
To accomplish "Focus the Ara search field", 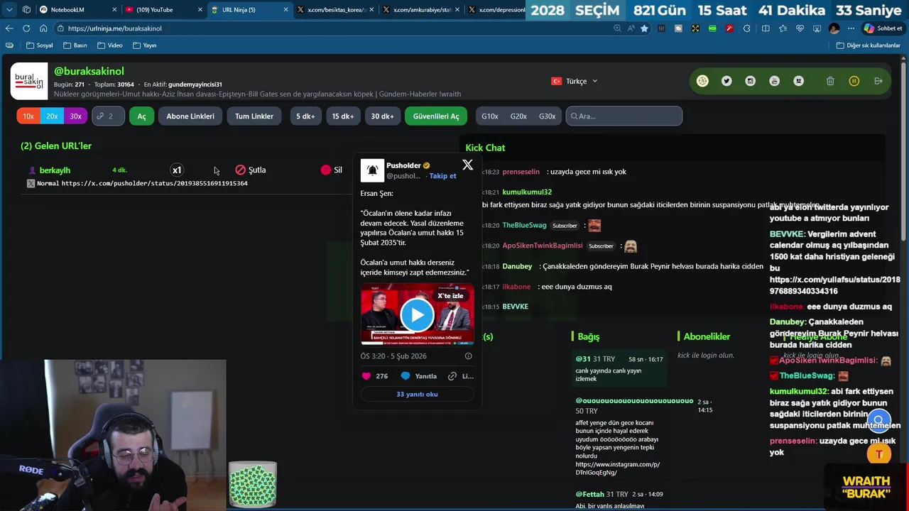I will [x=624, y=116].
